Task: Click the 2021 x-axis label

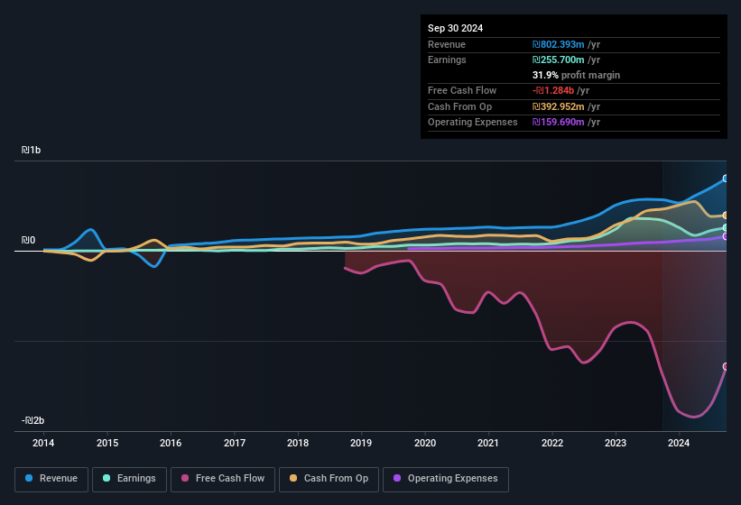Action: 488,443
